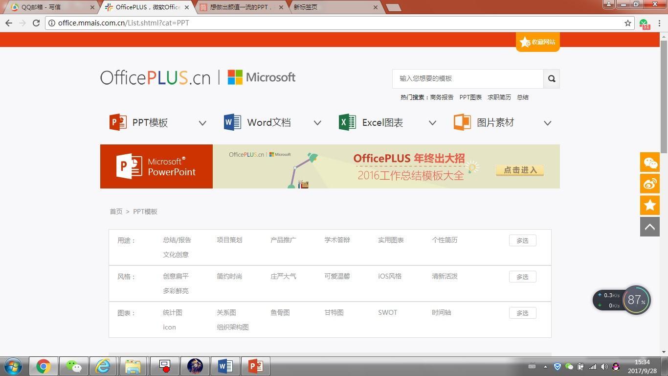Open the Word文档 Word icon

pyautogui.click(x=232, y=122)
